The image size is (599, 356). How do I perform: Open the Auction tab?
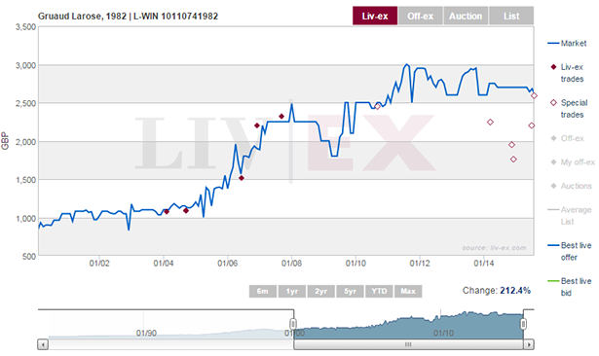[466, 16]
